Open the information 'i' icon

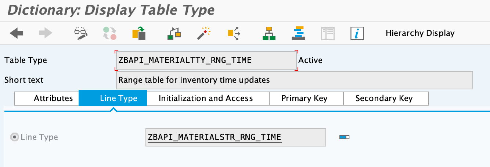[357, 33]
